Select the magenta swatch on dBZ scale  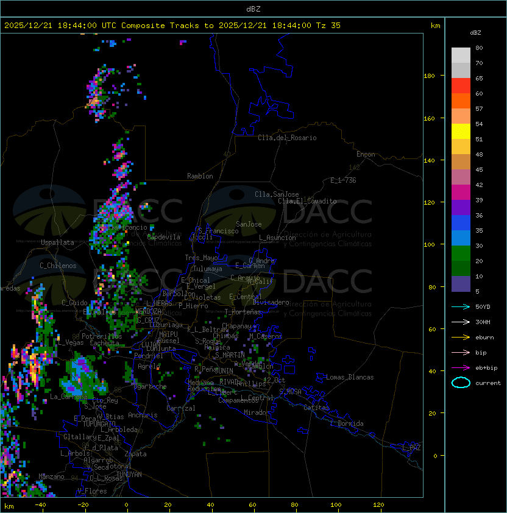pos(461,193)
